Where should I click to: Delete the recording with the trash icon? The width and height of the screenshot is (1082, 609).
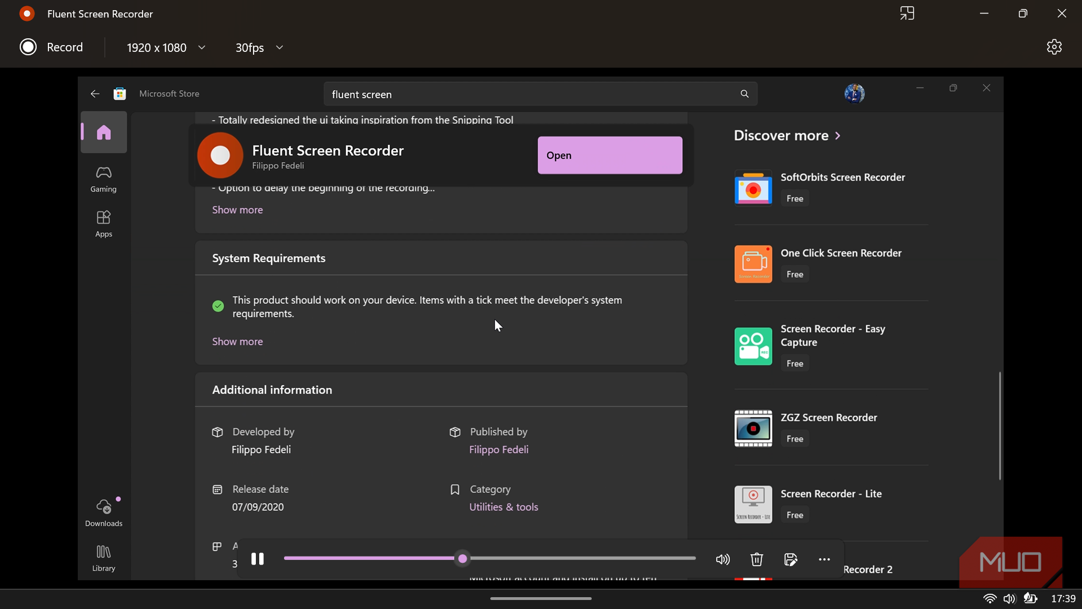[756, 559]
